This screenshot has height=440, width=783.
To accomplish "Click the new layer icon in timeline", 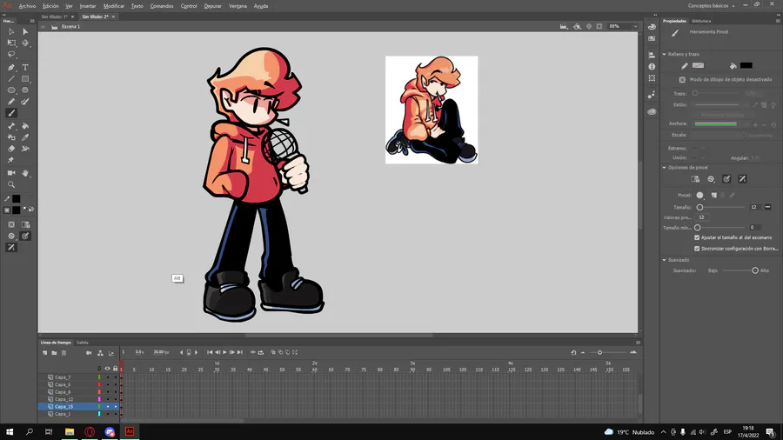I will (45, 353).
